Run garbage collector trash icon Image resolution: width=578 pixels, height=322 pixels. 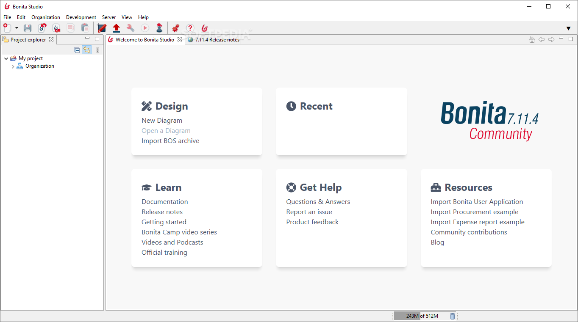point(453,316)
